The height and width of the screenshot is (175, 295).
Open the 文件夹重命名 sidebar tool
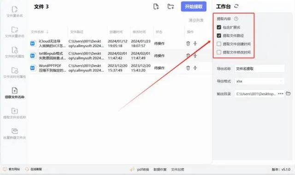coord(15,32)
